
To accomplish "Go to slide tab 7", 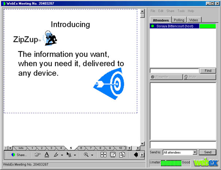I will coord(91,148).
